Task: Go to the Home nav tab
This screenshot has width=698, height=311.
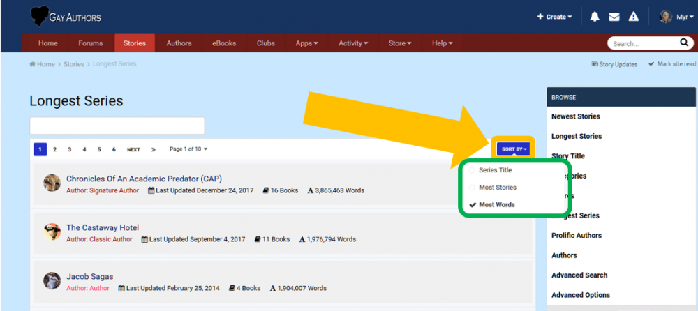Action: point(47,43)
